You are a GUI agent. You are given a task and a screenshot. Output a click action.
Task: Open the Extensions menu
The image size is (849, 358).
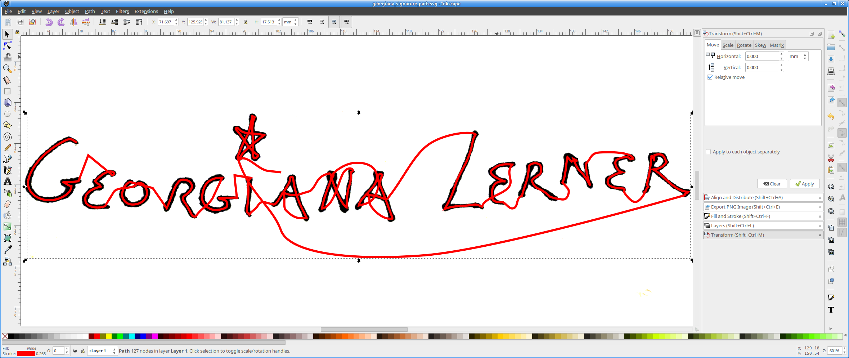(146, 12)
